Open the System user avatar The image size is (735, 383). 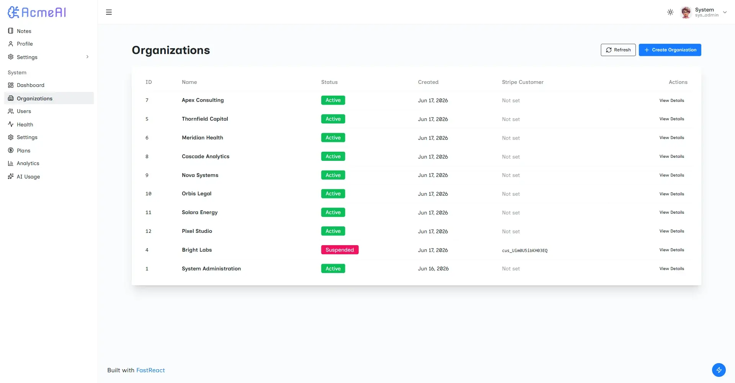click(686, 12)
